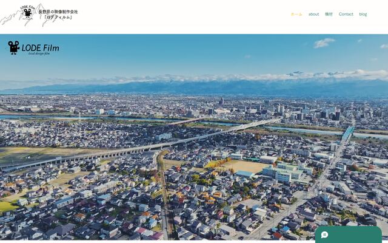Click the LODE Film camera mascot logo
Screen dimensions: 388x243
tap(33, 47)
